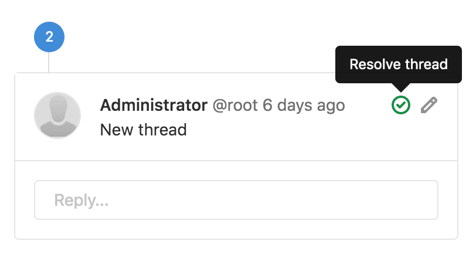This screenshot has height=258, width=476.
Task: Click the green Resolve thread check icon
Action: pyautogui.click(x=401, y=106)
